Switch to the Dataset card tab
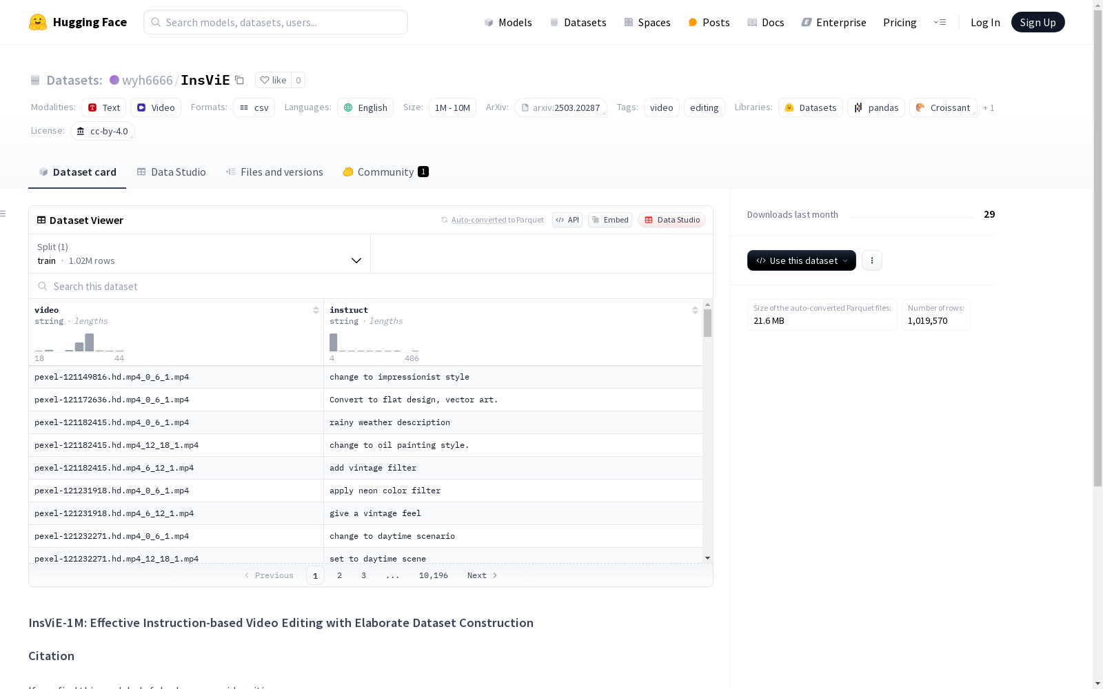 (x=77, y=172)
